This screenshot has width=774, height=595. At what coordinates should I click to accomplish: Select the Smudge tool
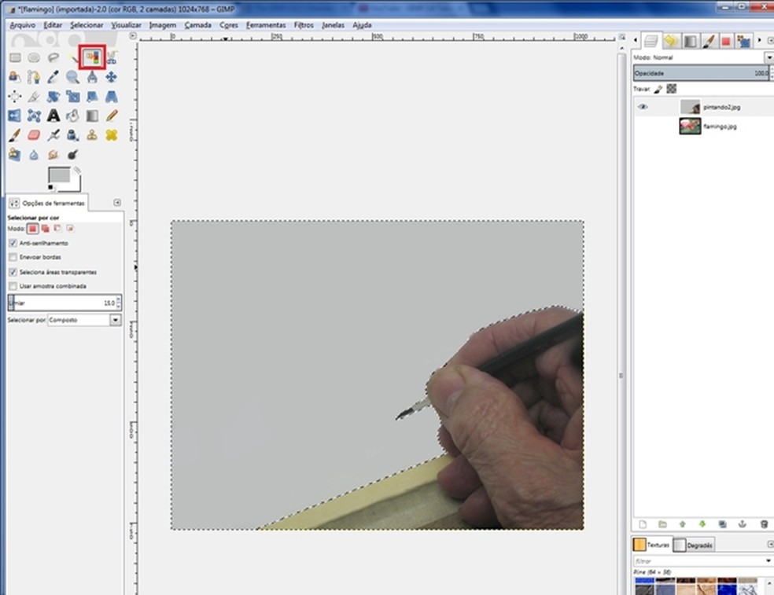coord(53,155)
